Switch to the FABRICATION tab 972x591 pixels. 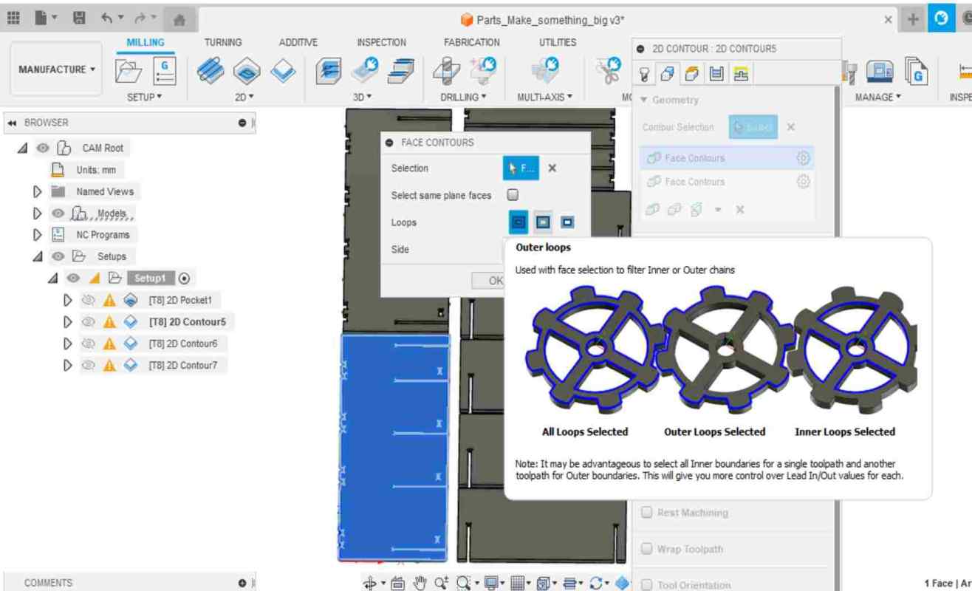click(x=472, y=43)
